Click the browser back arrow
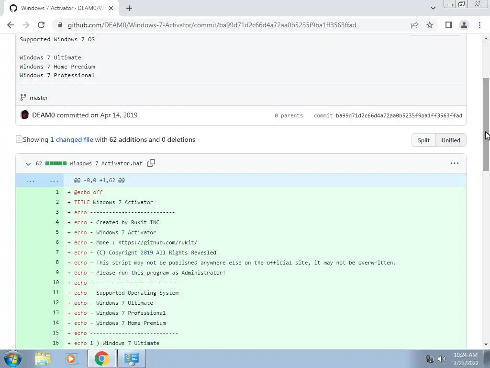The image size is (490, 368). [x=11, y=25]
